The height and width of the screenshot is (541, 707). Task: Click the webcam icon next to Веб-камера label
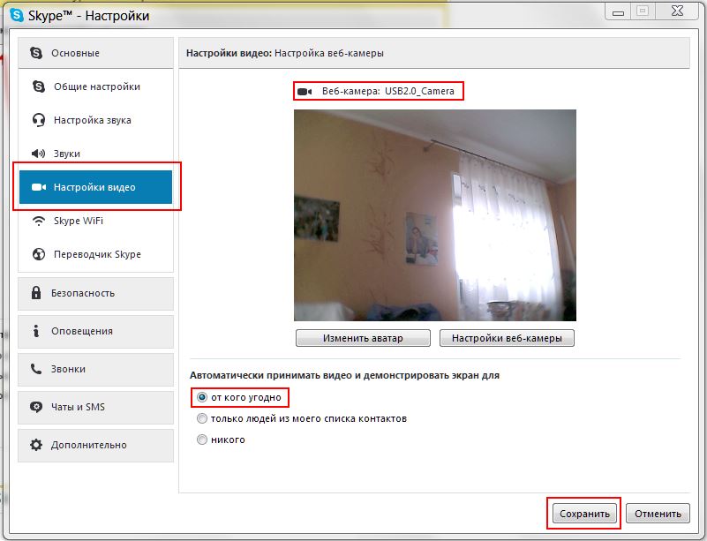[x=305, y=92]
